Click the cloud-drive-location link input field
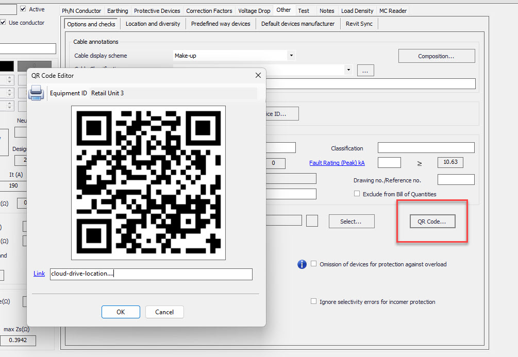This screenshot has height=357, width=518. pos(151,274)
